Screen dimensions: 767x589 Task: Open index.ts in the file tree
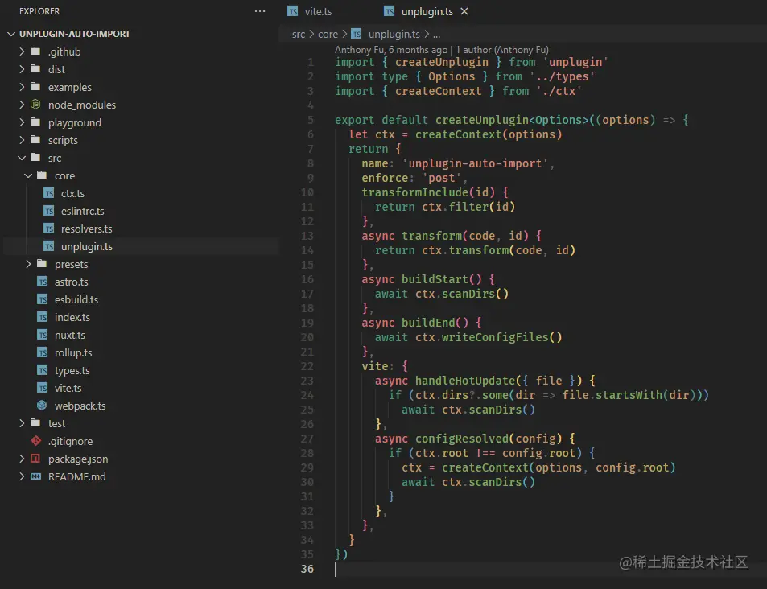[72, 317]
